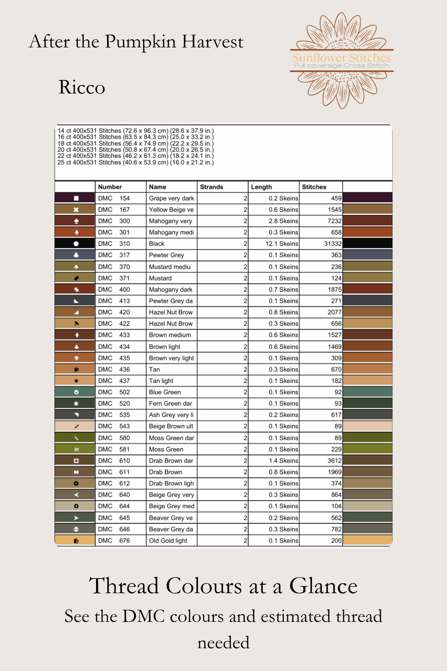Select the 25 ct 400x531 Stitches size line

coord(135,162)
